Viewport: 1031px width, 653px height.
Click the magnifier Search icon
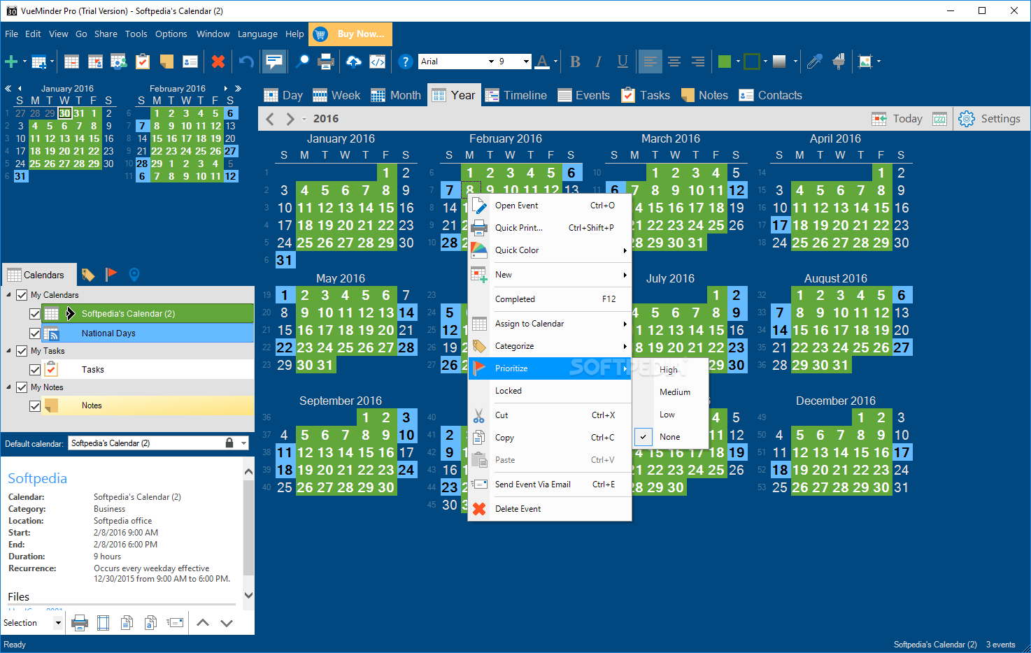coord(302,62)
